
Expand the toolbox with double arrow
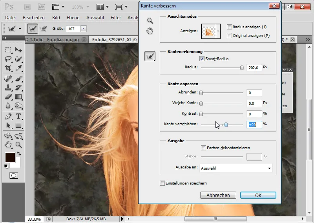[x=4, y=38]
